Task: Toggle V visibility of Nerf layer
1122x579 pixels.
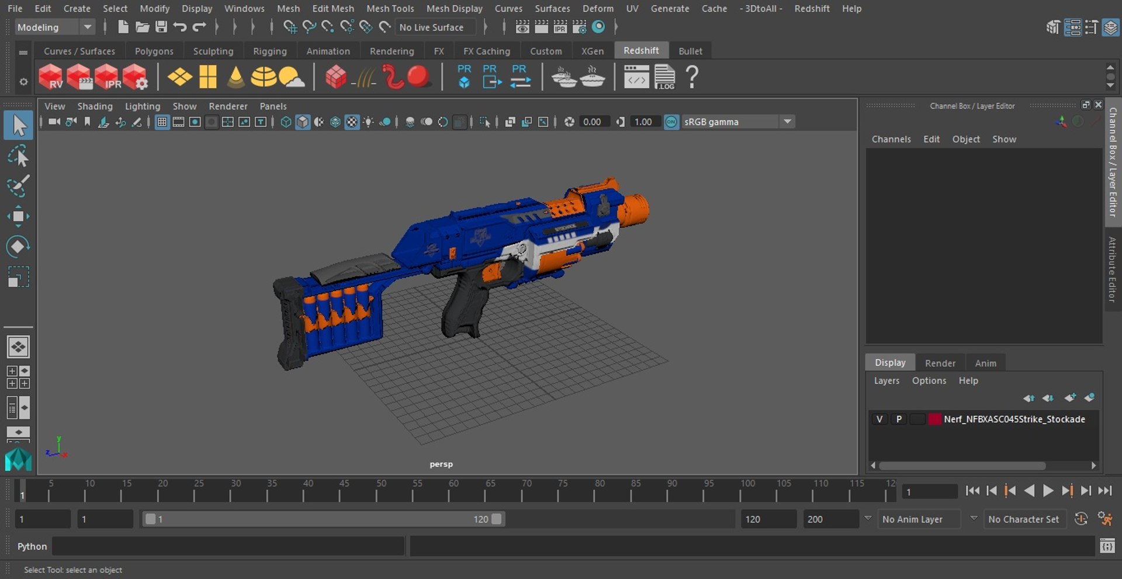Action: coord(879,419)
